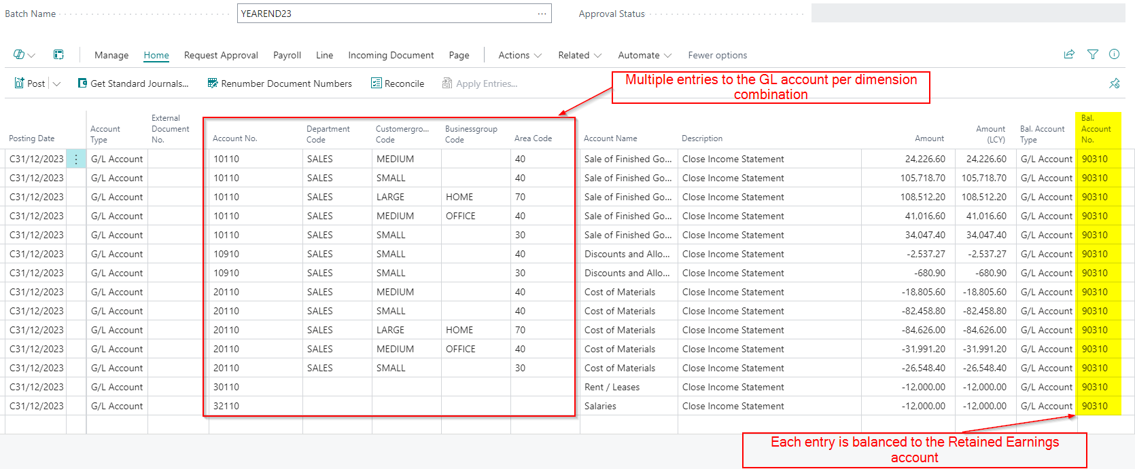This screenshot has width=1135, height=469.
Task: Open the Request Approval menu
Action: click(221, 55)
